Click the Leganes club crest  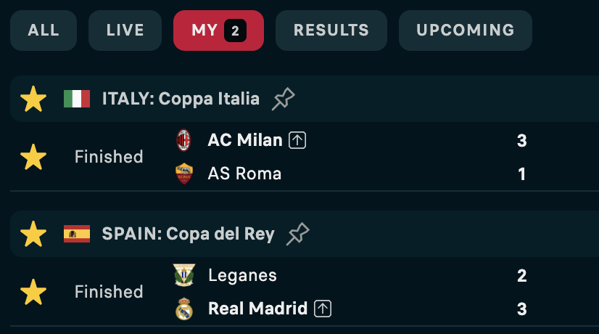point(183,275)
